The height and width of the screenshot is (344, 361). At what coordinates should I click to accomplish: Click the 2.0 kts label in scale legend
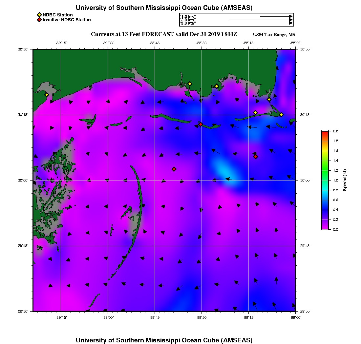tap(188, 20)
